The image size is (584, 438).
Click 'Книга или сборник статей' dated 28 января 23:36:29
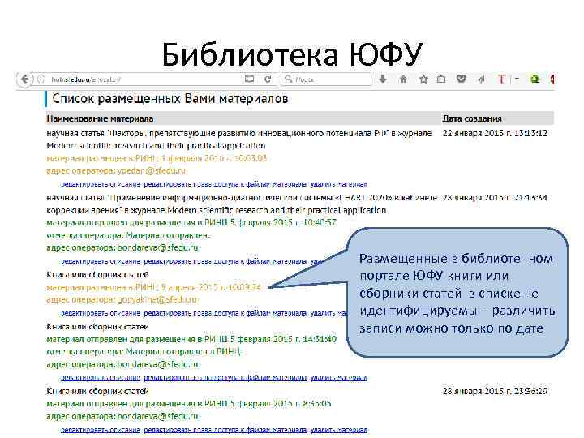click(x=97, y=391)
